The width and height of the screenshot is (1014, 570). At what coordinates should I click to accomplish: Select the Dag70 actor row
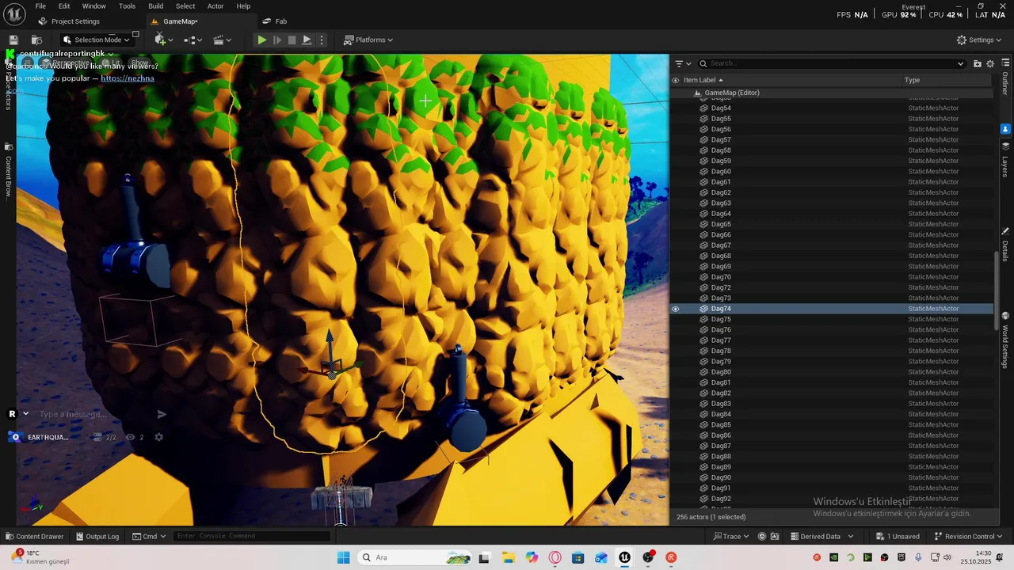click(831, 277)
